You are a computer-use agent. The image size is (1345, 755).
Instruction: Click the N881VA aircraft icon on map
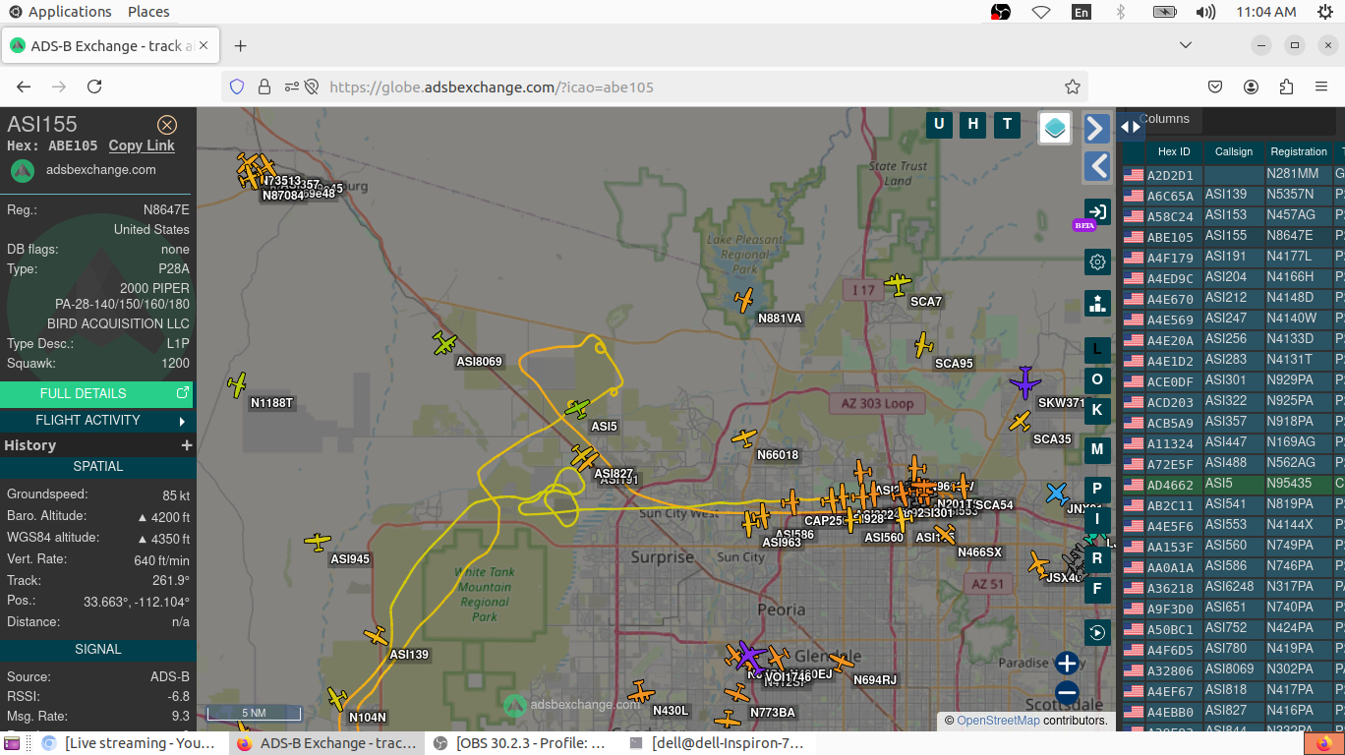tap(746, 299)
